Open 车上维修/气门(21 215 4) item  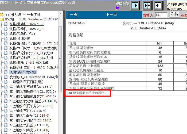click(28, 111)
